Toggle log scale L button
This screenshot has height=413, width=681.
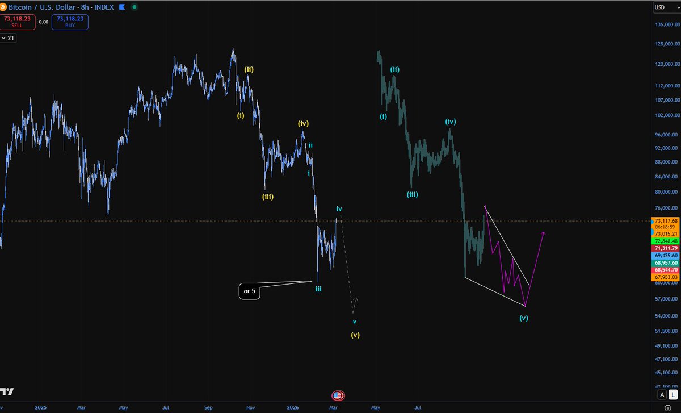tap(672, 395)
